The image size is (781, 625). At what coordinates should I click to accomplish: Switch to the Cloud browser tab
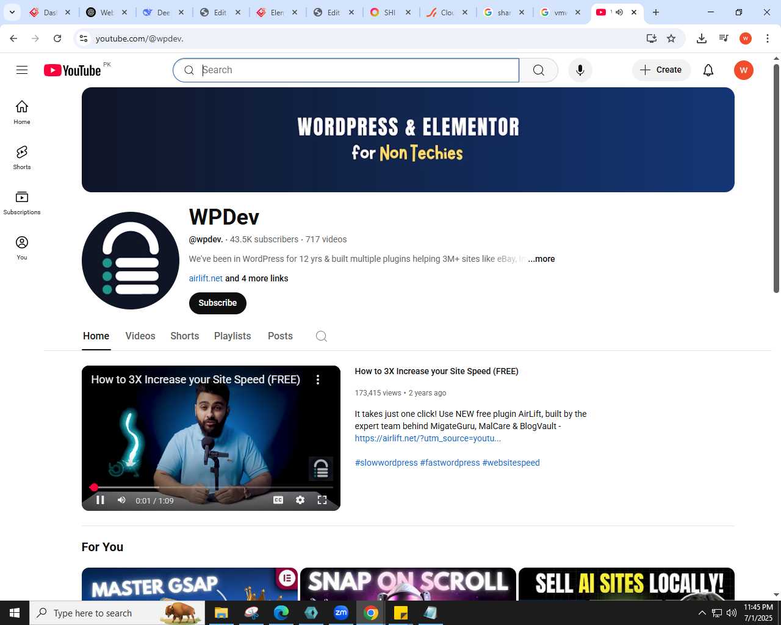[x=448, y=12]
